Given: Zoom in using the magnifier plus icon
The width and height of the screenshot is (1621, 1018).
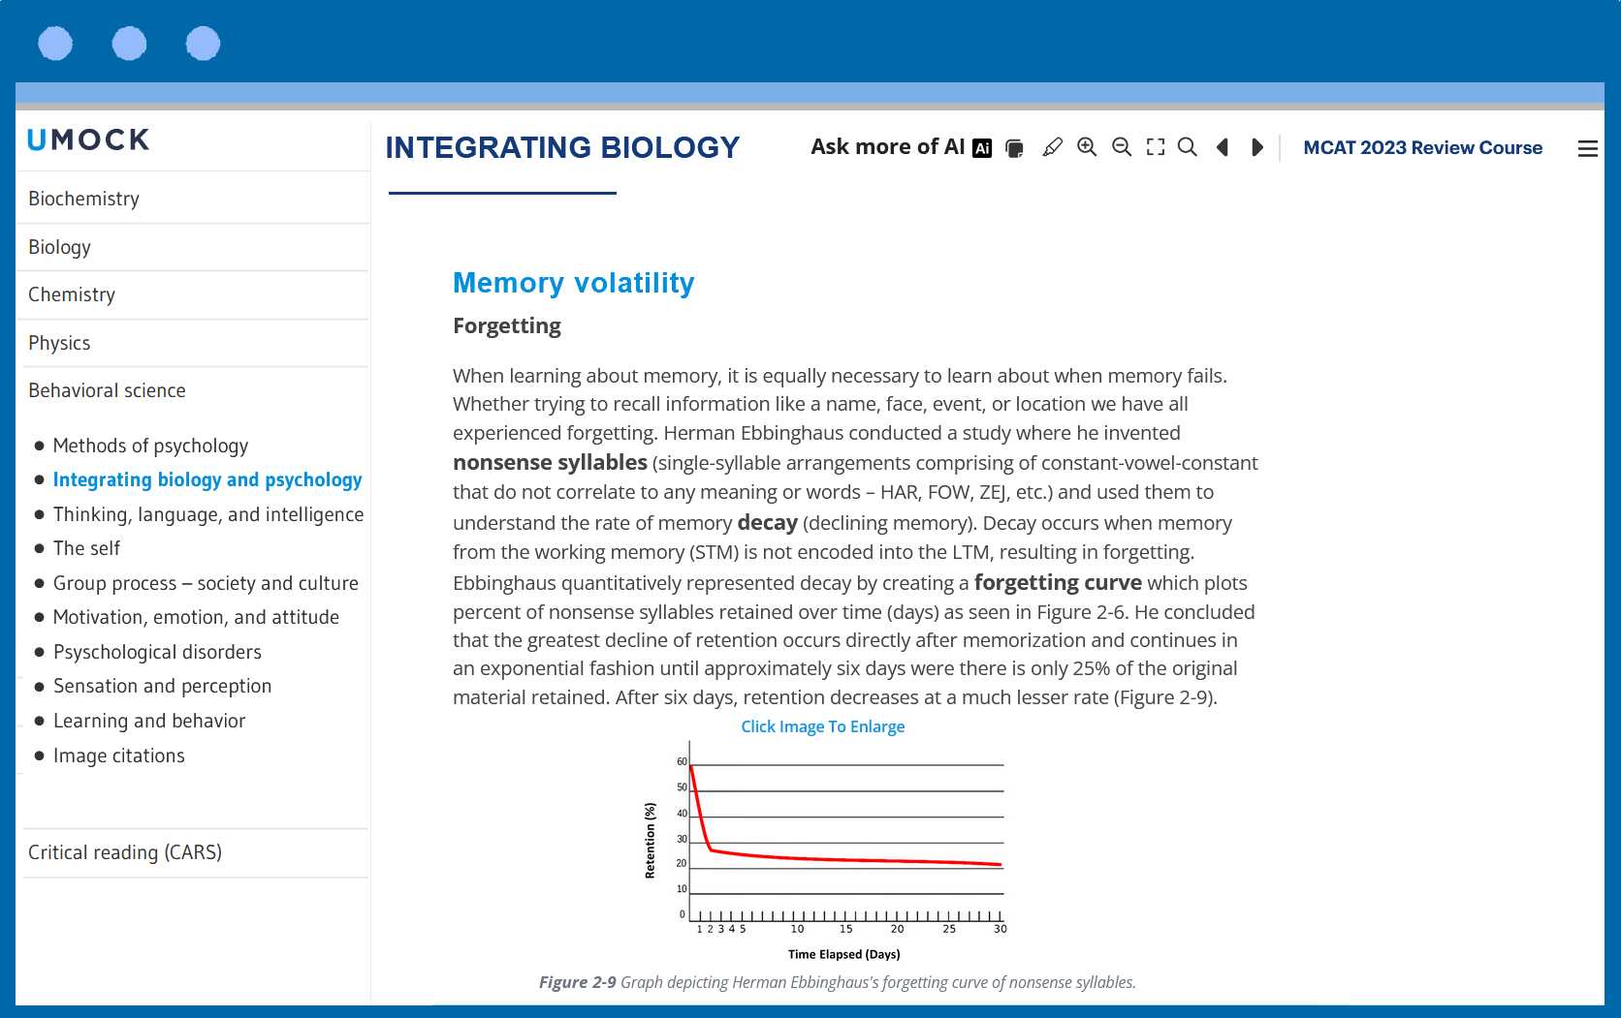Looking at the screenshot, I should pos(1087,147).
